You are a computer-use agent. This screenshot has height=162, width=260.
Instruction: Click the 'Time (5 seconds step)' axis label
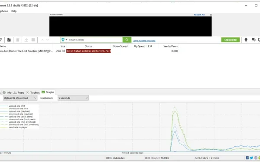(133, 153)
